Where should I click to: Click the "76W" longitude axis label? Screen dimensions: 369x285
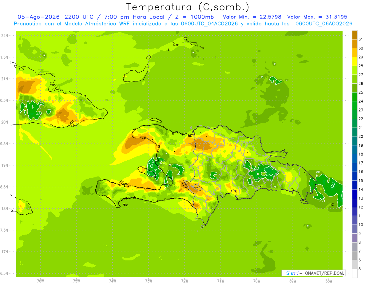(40, 281)
